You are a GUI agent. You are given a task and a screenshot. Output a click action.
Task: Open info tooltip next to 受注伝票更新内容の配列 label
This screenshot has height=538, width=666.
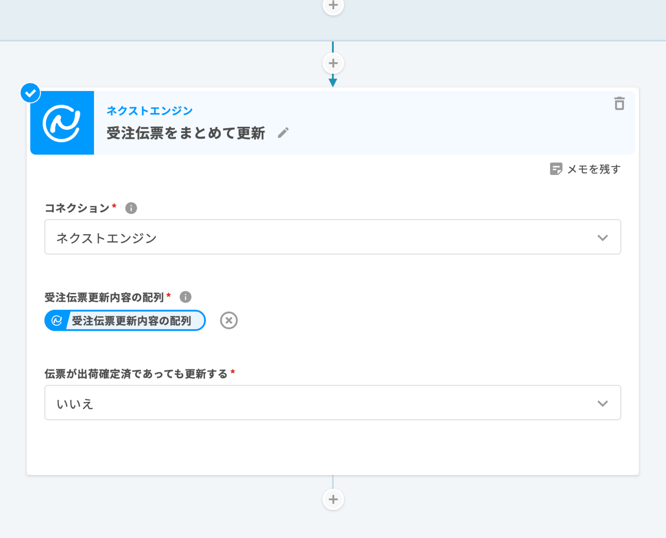click(x=185, y=297)
